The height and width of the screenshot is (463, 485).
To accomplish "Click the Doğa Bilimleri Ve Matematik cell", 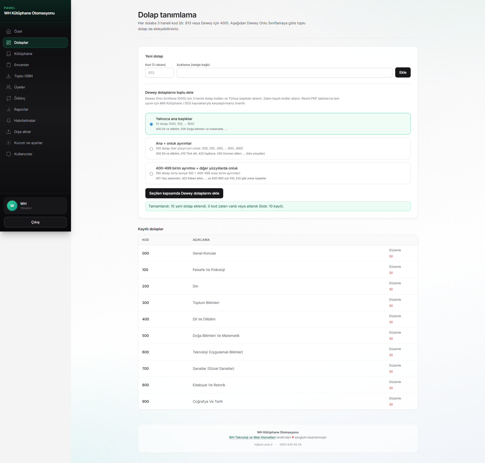I will [216, 336].
